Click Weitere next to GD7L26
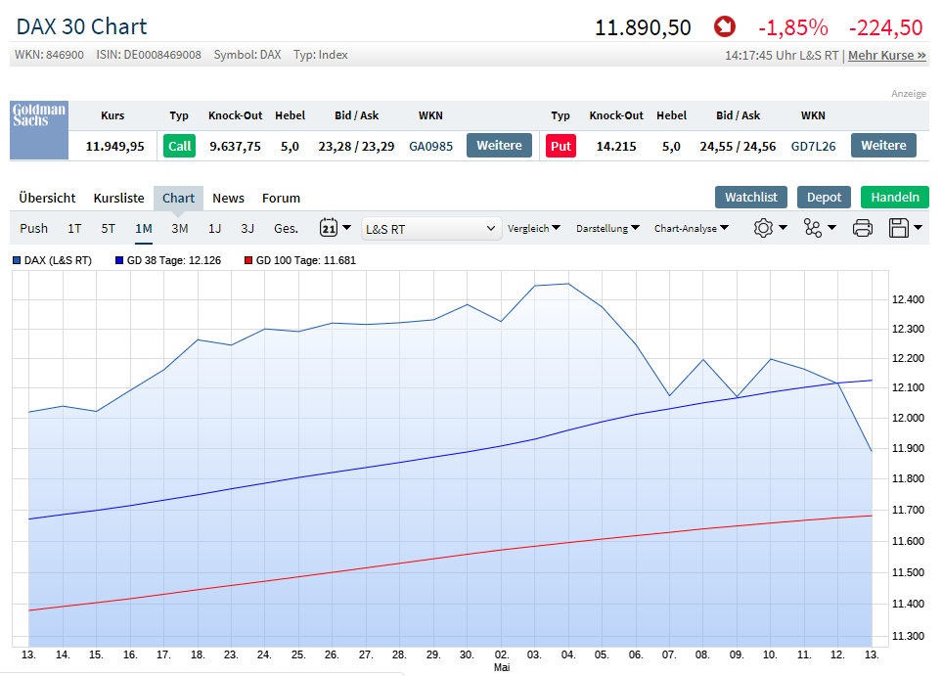This screenshot has width=942, height=676. (x=883, y=146)
